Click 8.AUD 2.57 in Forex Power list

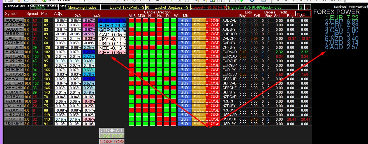[x=341, y=47]
